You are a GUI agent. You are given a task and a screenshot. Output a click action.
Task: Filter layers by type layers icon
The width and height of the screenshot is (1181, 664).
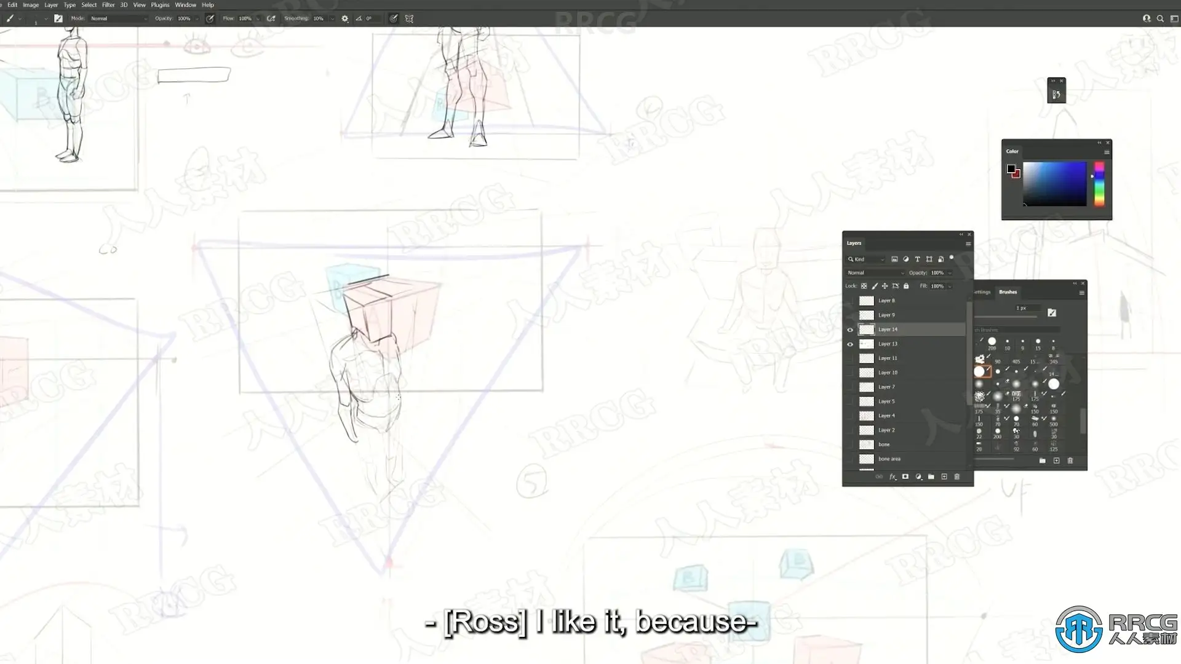click(917, 259)
